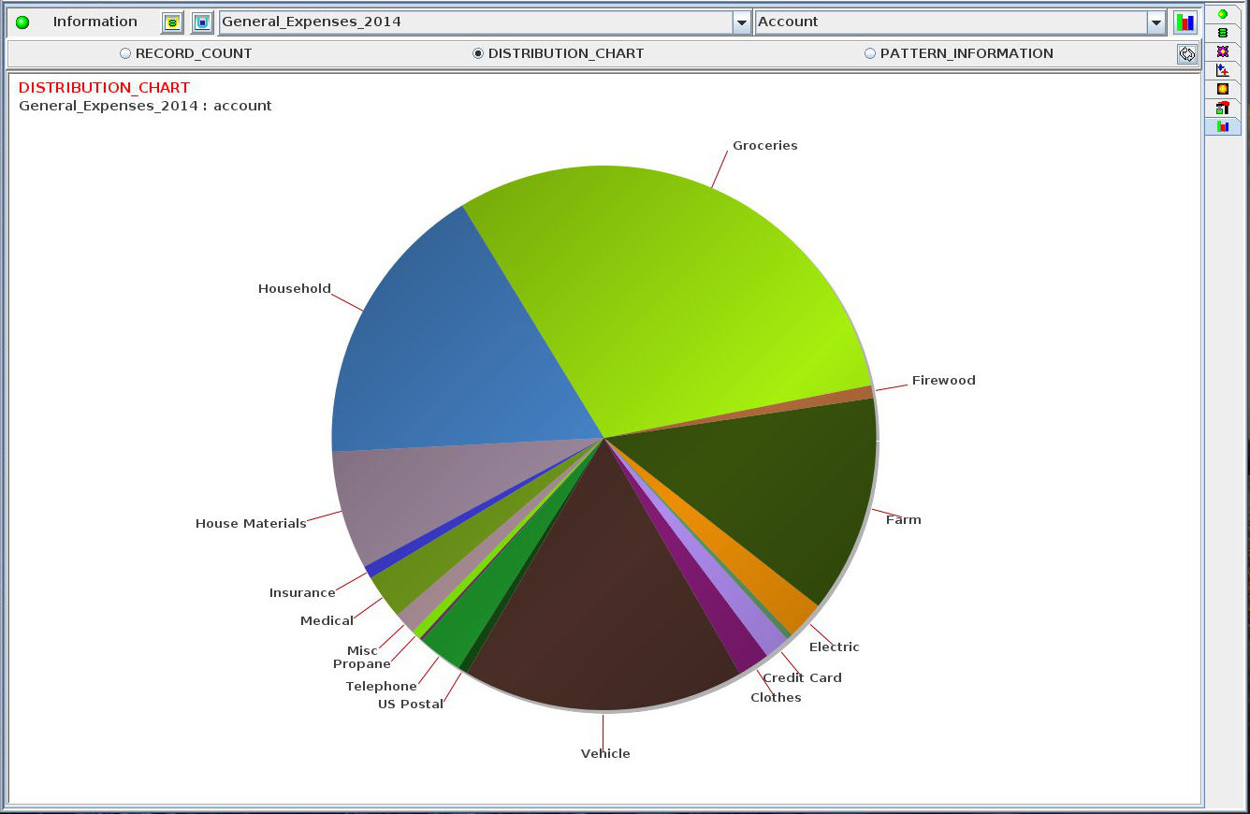
Task: Select the active bar chart sidebar tab
Action: point(1222,126)
